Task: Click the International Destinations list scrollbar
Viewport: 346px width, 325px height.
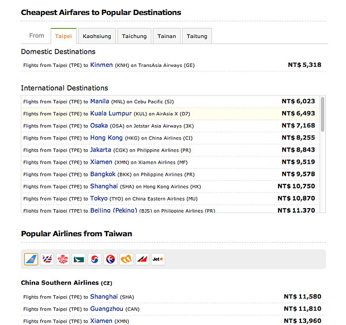Action: (322, 114)
